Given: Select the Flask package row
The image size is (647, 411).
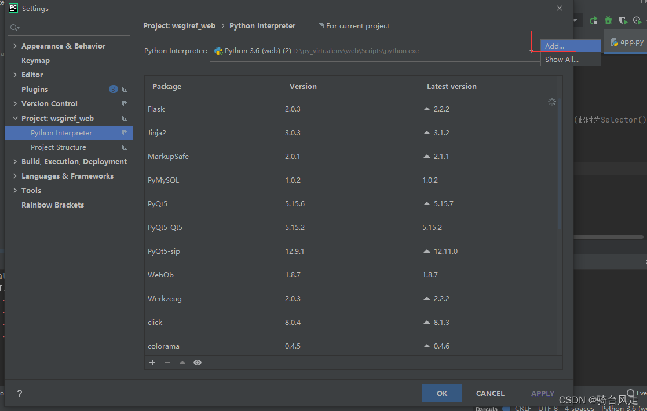Looking at the screenshot, I should tap(351, 109).
